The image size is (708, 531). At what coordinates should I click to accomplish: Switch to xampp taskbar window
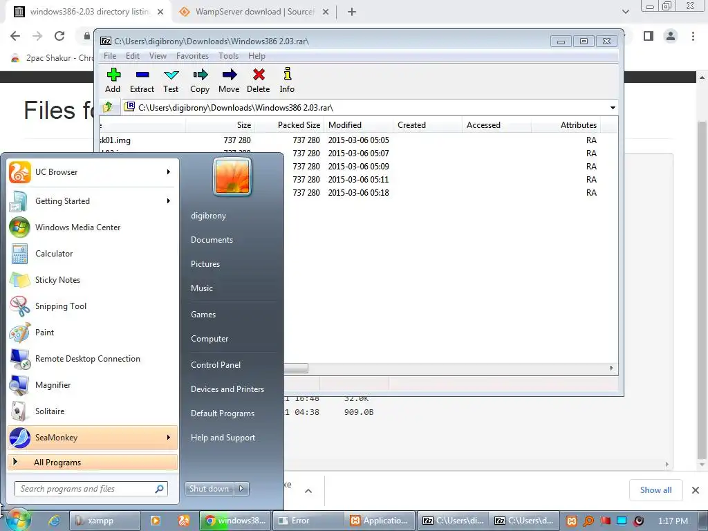tap(105, 521)
